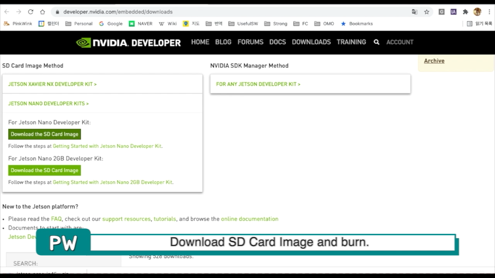
Task: Download the SD Card Image for Nano 2GB
Action: [44, 170]
